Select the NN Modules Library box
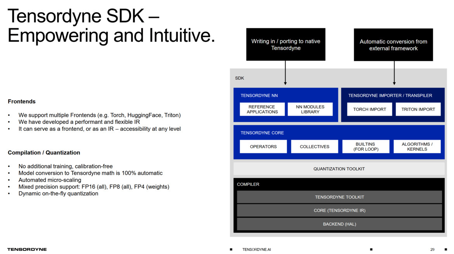Screen dimensions: 454x254 tap(310, 109)
